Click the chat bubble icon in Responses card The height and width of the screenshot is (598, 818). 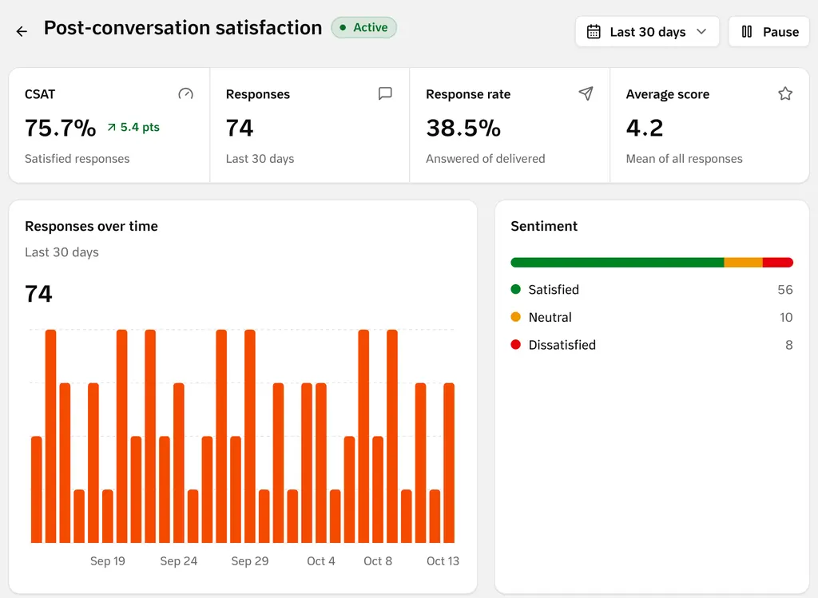(385, 93)
